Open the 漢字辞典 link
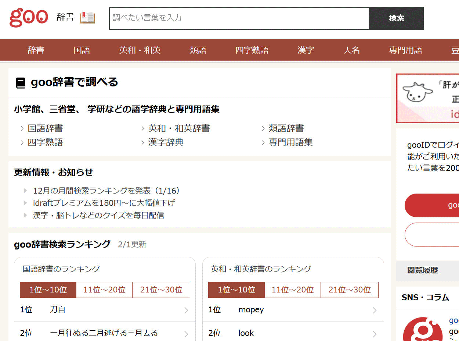Viewport: 459px width, 341px height. [x=166, y=142]
